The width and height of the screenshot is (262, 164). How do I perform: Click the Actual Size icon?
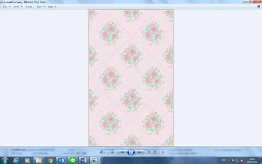tap(112, 152)
